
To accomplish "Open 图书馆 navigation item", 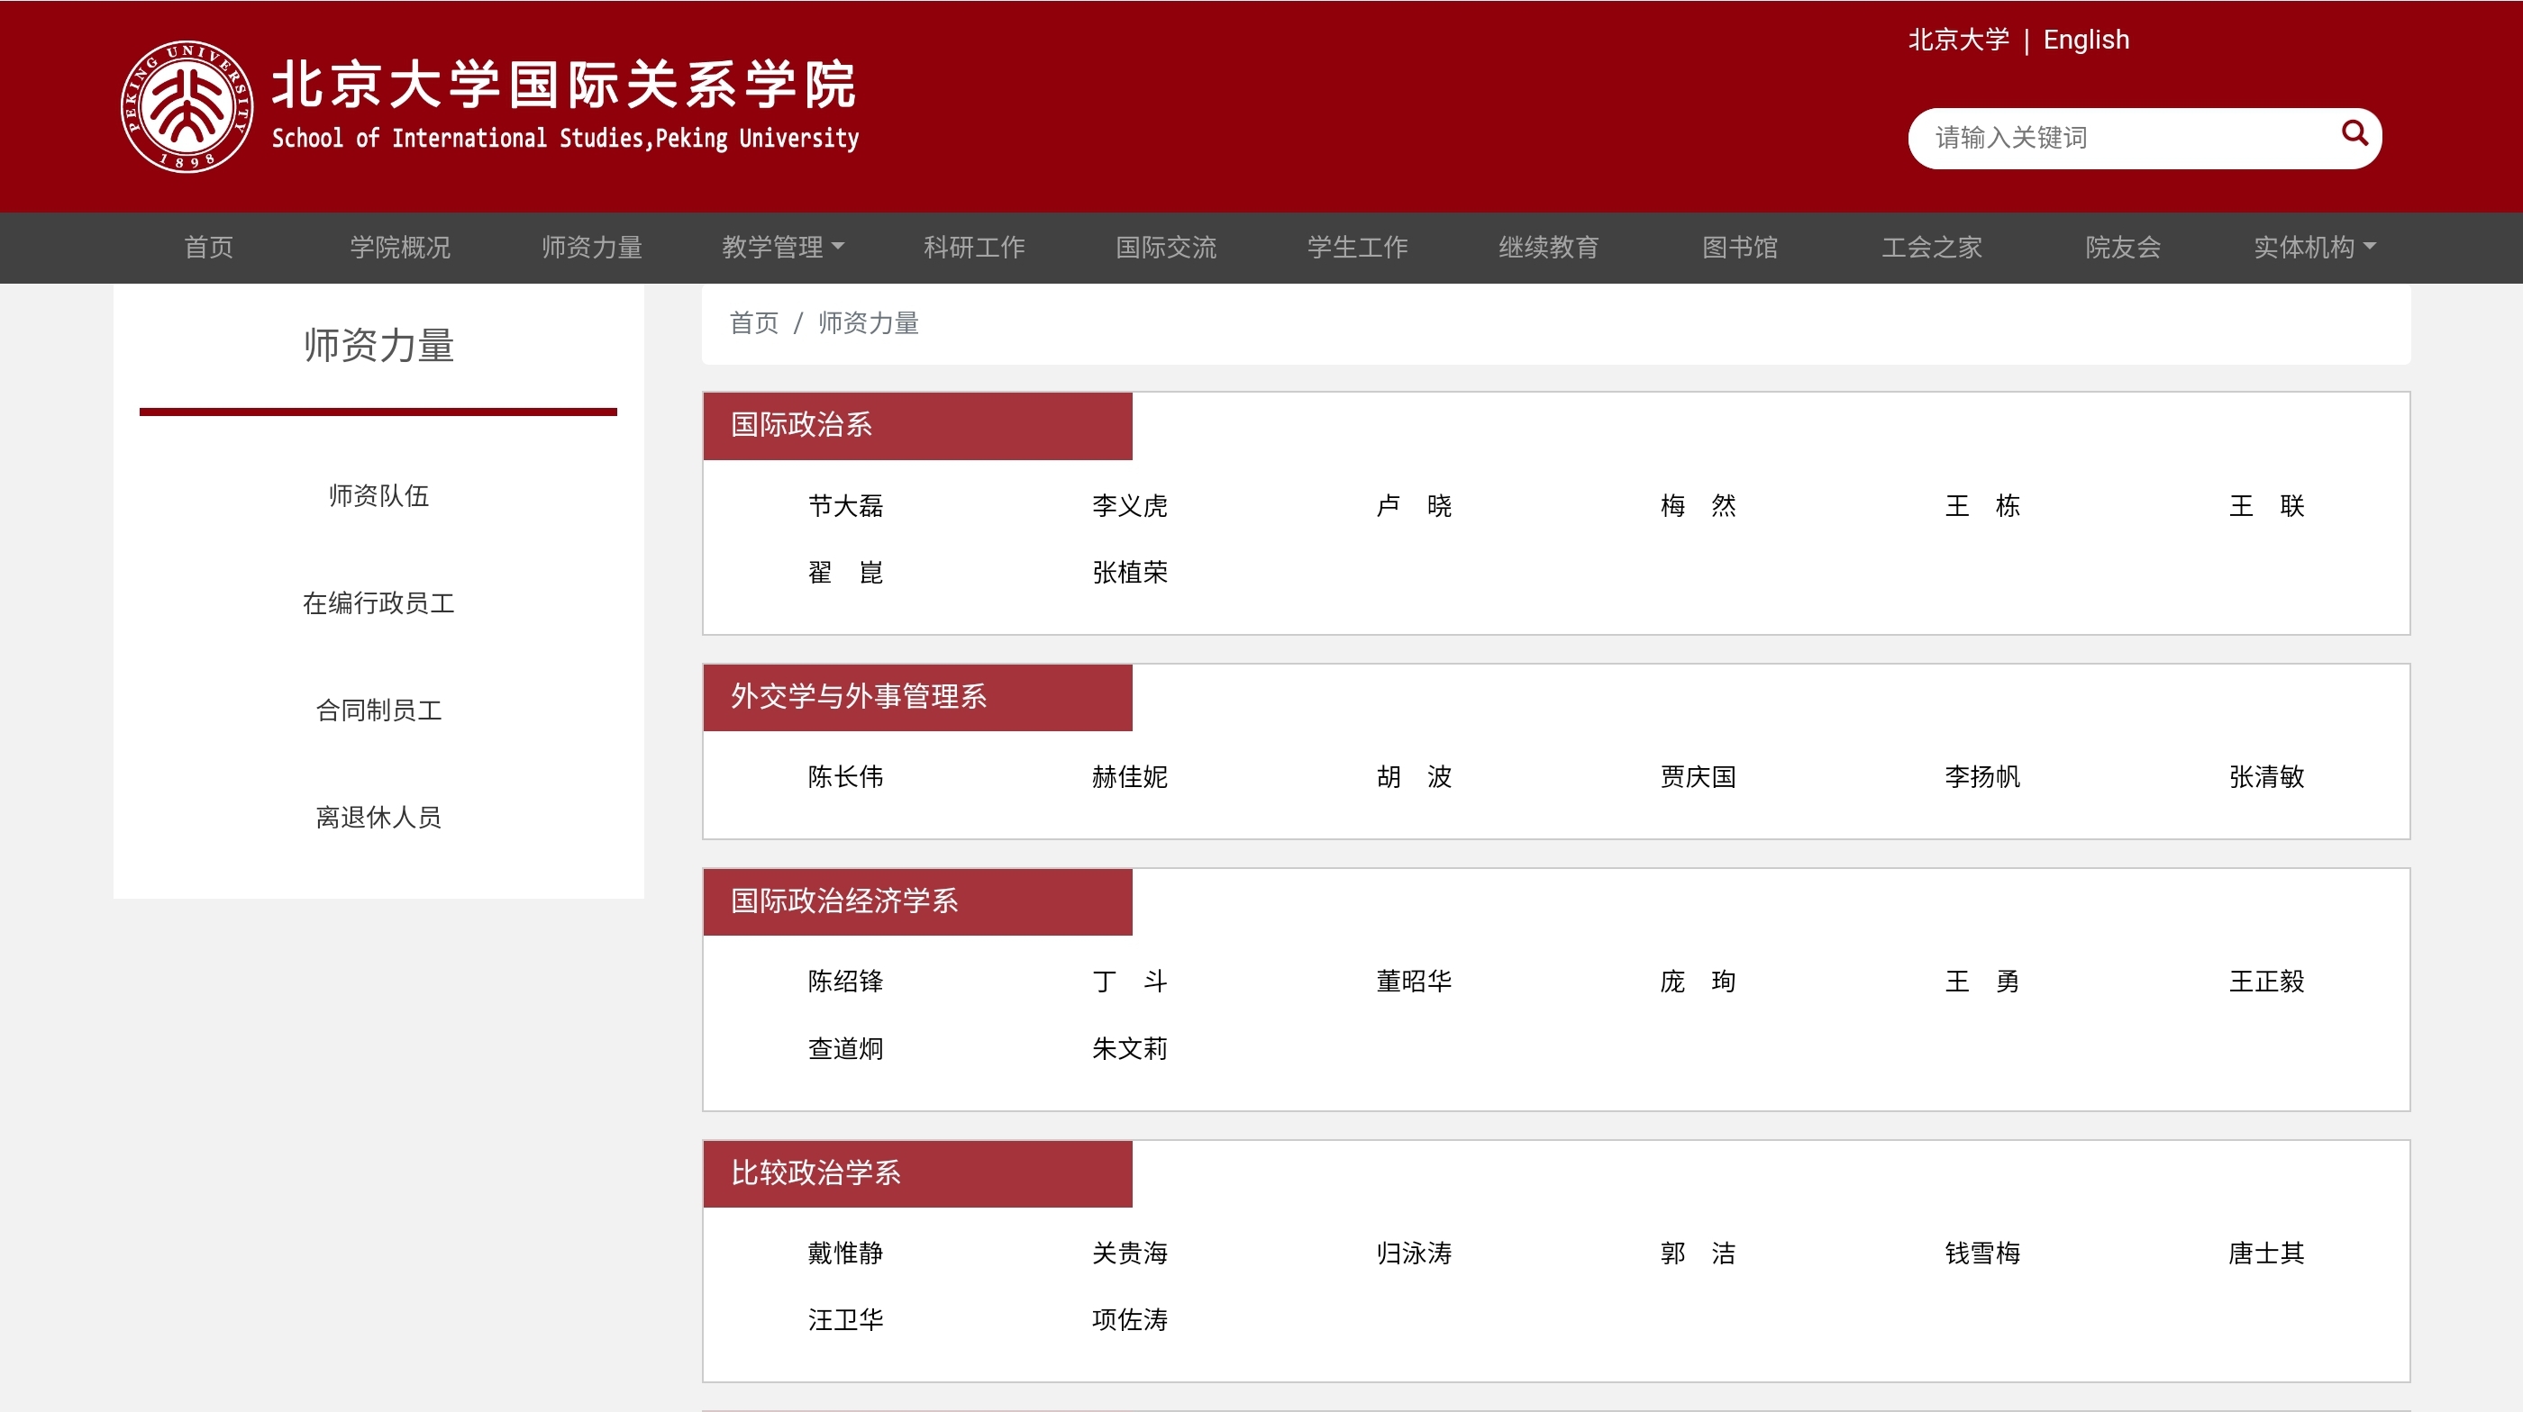I will point(1739,247).
